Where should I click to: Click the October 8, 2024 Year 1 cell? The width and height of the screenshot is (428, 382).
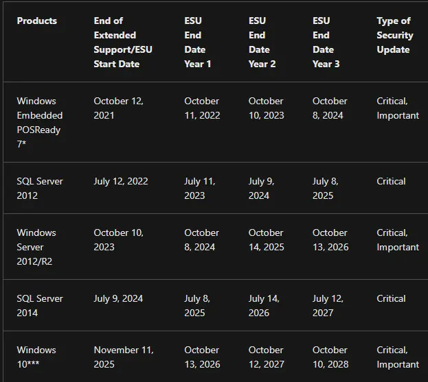coord(202,240)
